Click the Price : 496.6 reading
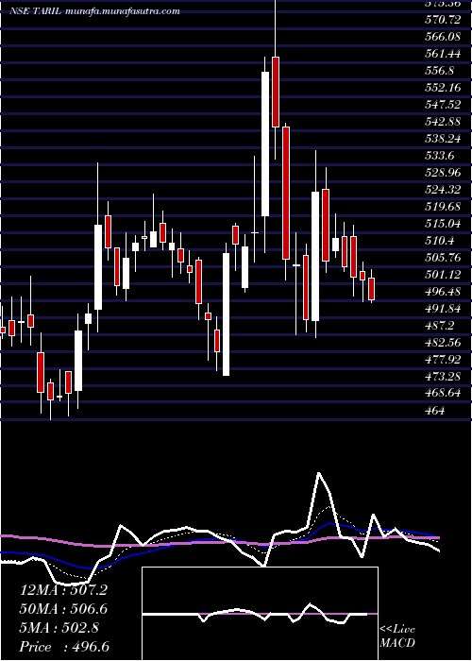472x661 pixels. [x=64, y=647]
